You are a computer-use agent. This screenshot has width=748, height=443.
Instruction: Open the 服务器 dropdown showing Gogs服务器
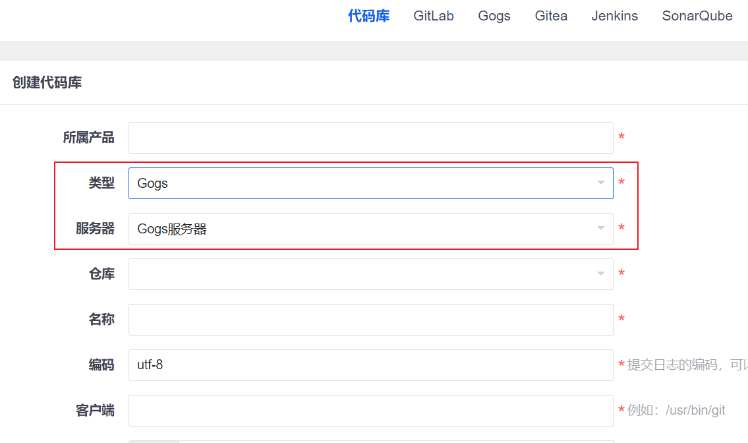coord(370,229)
